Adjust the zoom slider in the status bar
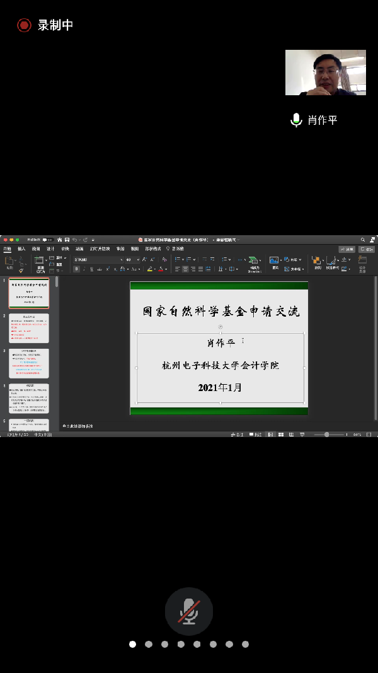Viewport: 378px width, 673px height. [327, 435]
